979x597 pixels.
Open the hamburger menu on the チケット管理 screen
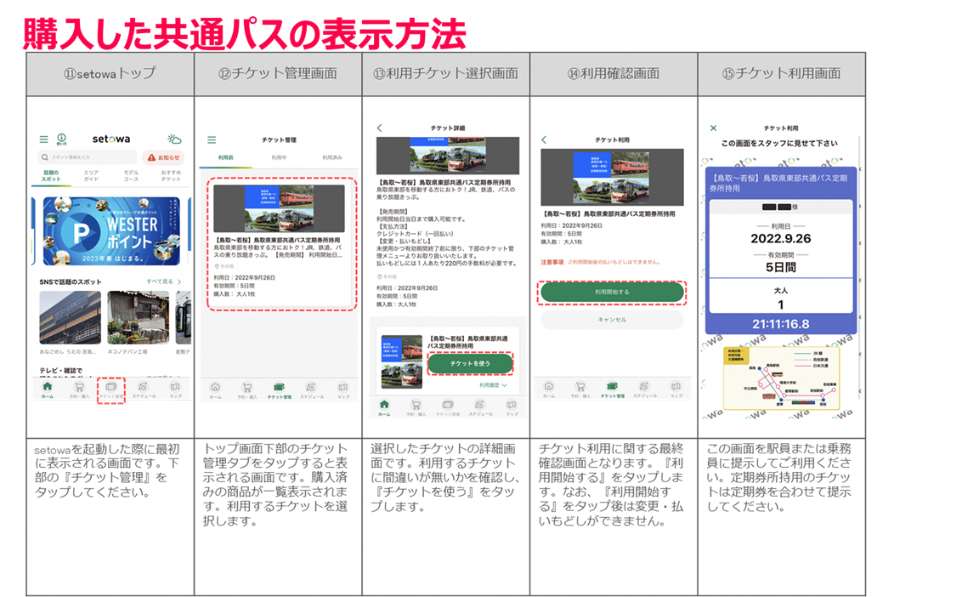tap(212, 139)
